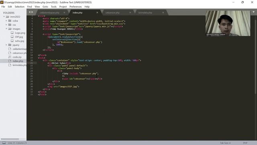Switch to the index.php tab
Viewport: 257px width, 145px height.
click(x=78, y=12)
